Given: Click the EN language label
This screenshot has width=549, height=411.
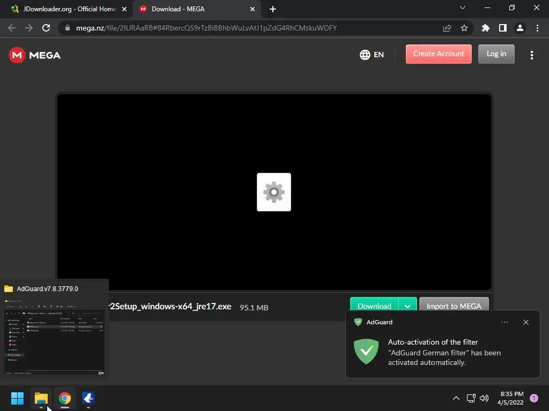Looking at the screenshot, I should [x=379, y=55].
